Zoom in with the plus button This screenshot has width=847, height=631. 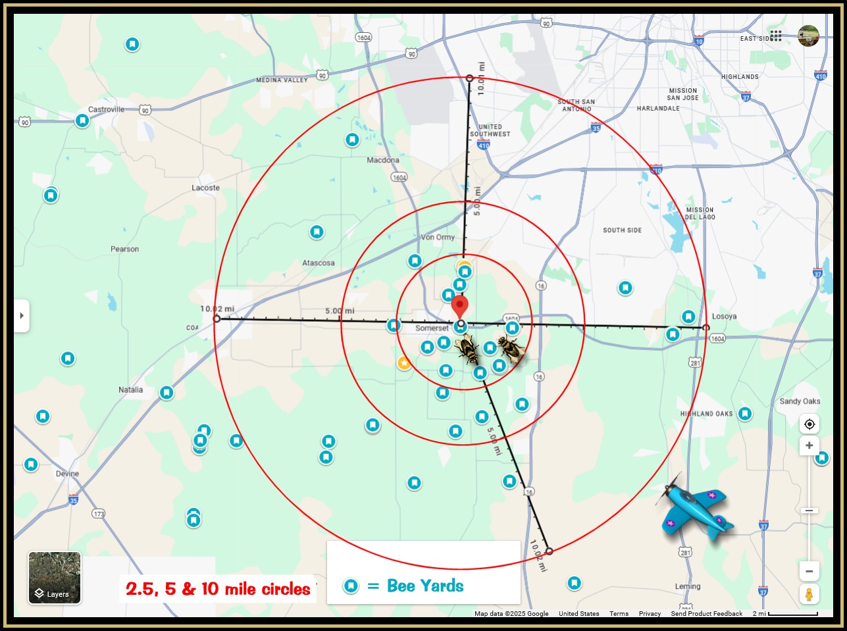click(809, 446)
